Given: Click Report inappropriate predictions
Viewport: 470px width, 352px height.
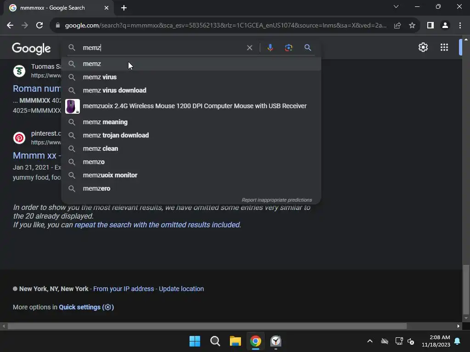Looking at the screenshot, I should (277, 200).
